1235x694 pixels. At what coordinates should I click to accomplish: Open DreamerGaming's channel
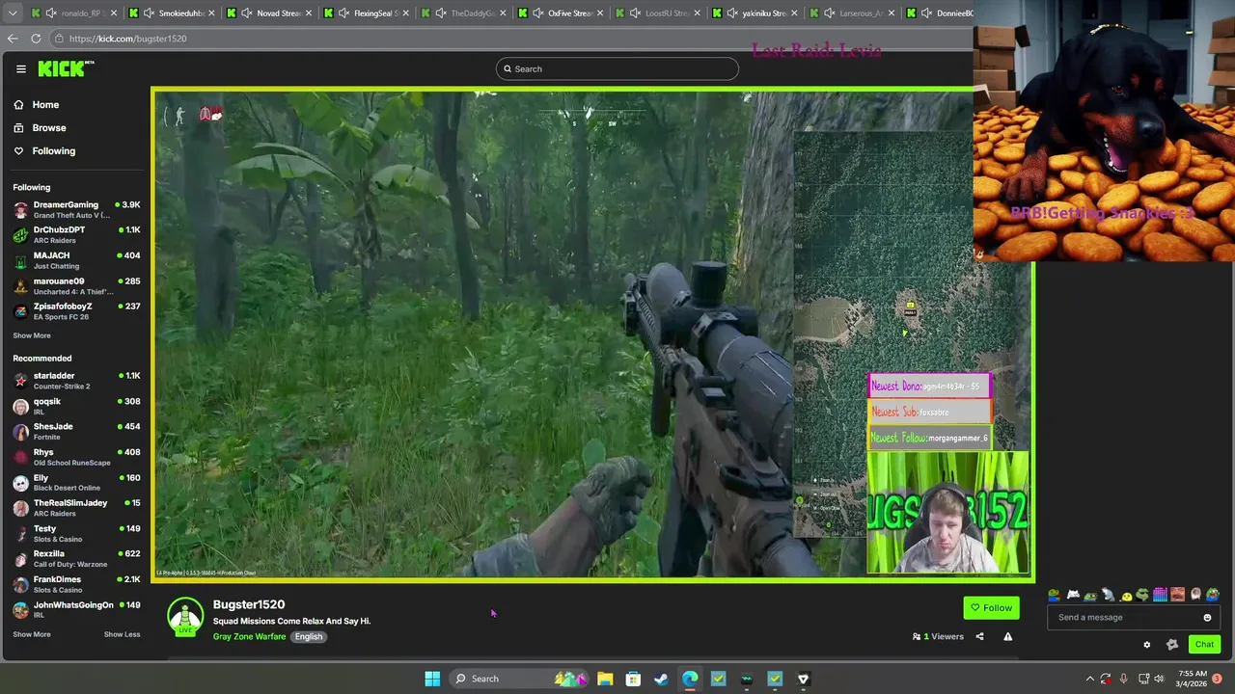coord(76,209)
